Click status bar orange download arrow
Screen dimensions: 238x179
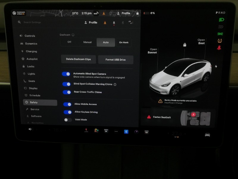pyautogui.click(x=104, y=13)
